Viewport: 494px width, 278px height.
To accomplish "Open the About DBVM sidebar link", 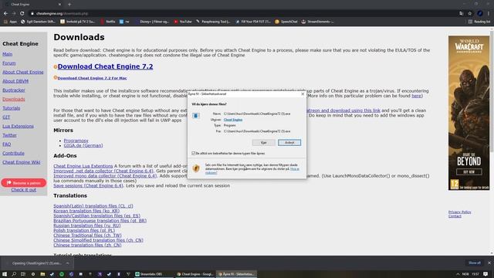I will pyautogui.click(x=15, y=81).
